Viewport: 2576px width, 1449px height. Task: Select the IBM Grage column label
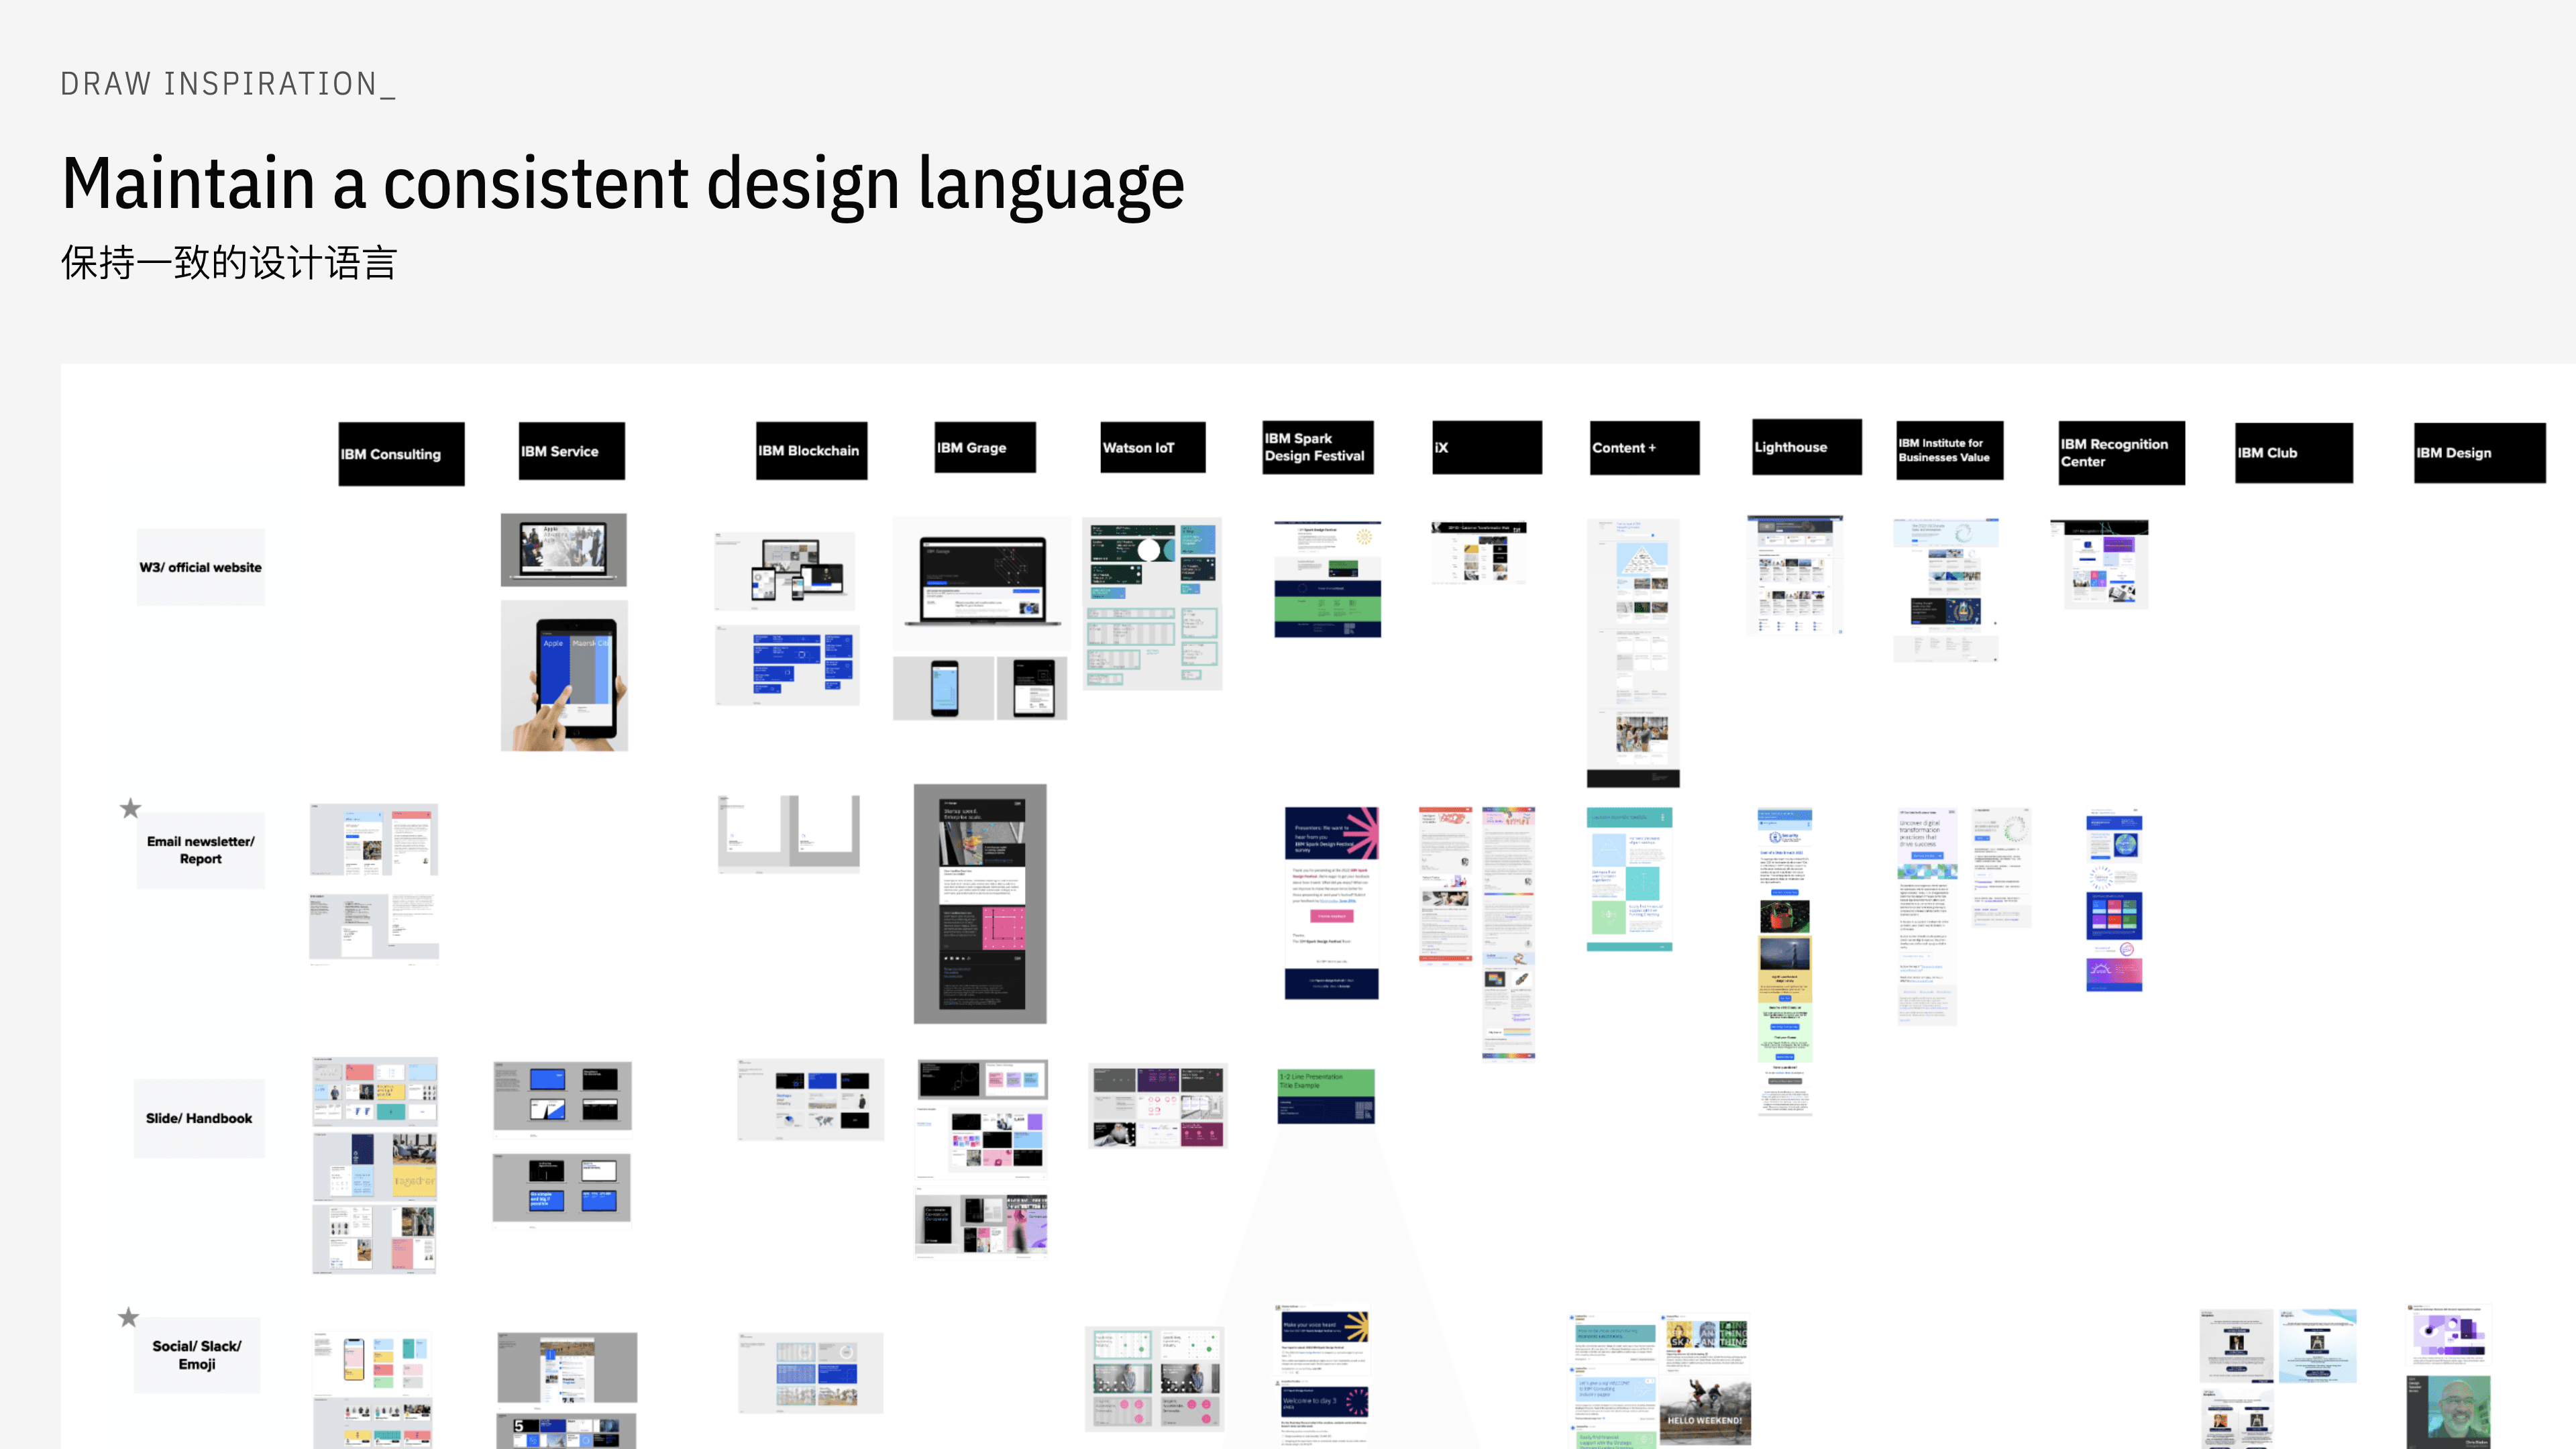(985, 447)
